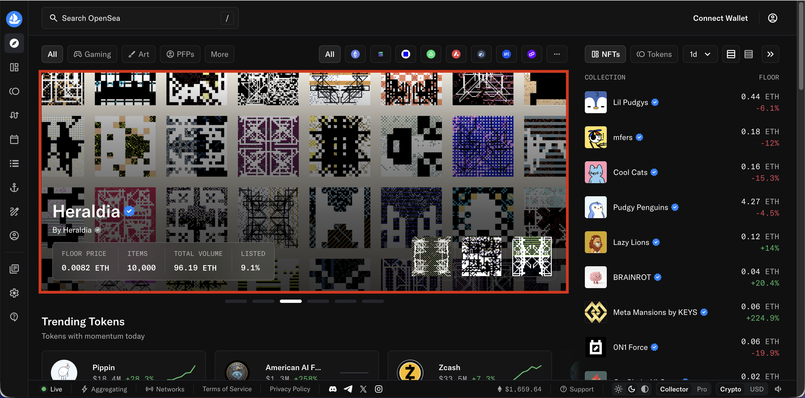The width and height of the screenshot is (805, 398).
Task: Open the X social icon
Action: click(x=363, y=389)
